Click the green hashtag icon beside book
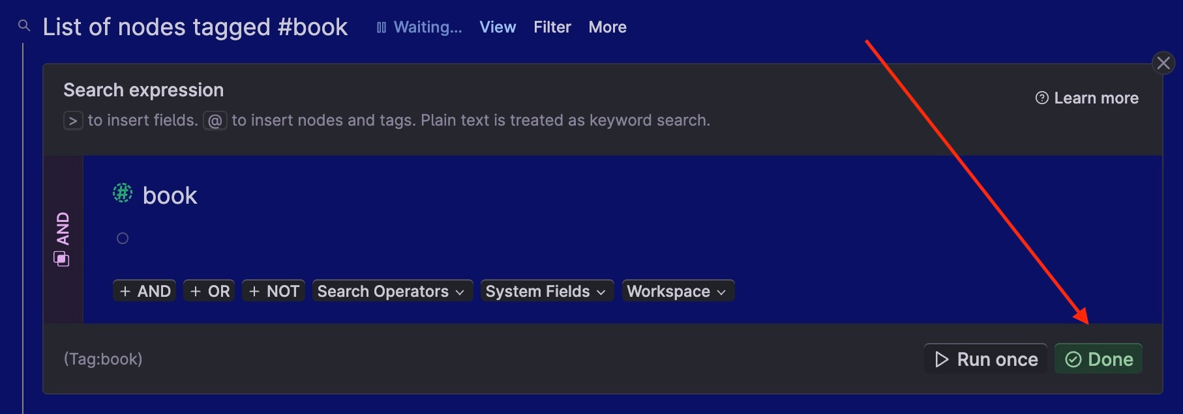Screen dimensions: 1183x414 [x=123, y=193]
